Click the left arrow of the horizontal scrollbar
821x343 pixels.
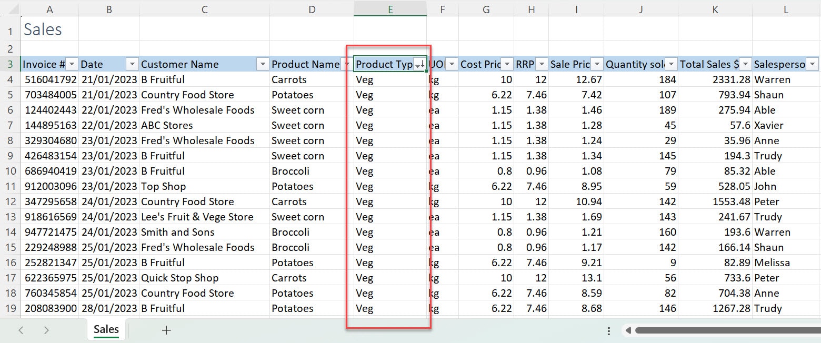628,330
